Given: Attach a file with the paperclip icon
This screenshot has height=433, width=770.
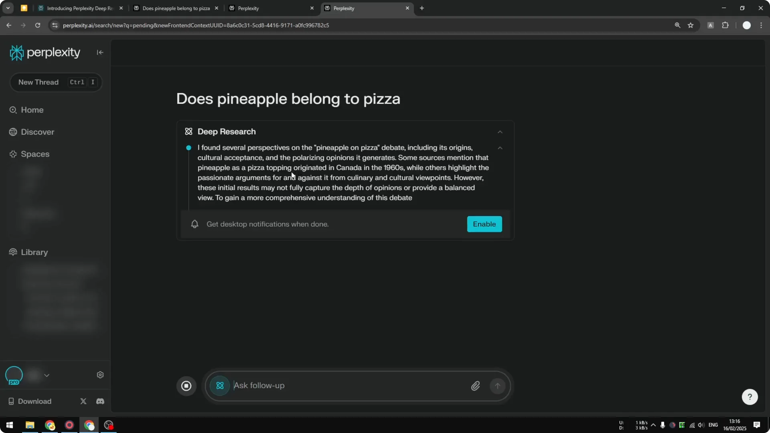Looking at the screenshot, I should (476, 385).
